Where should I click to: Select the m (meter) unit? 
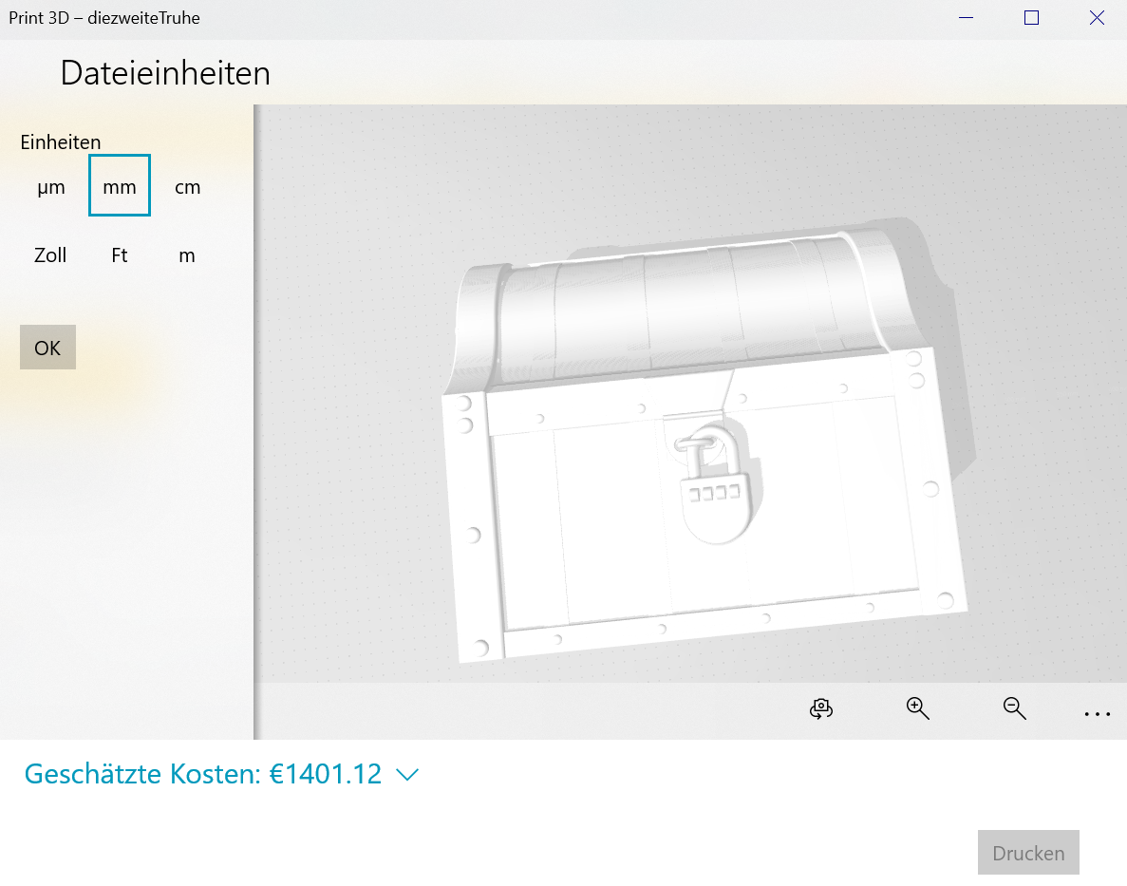187,255
